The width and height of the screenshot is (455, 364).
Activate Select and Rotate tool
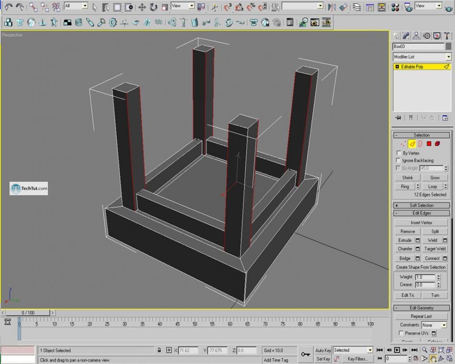(153, 7)
